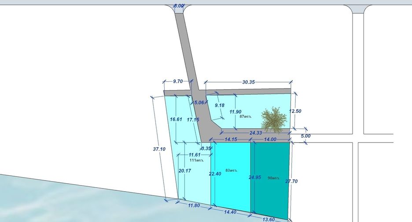Select the 9.70 dimension label
This screenshot has height=222, width=412.
tap(178, 81)
